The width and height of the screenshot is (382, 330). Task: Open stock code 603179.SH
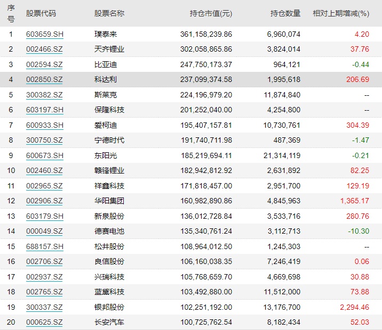pos(45,216)
